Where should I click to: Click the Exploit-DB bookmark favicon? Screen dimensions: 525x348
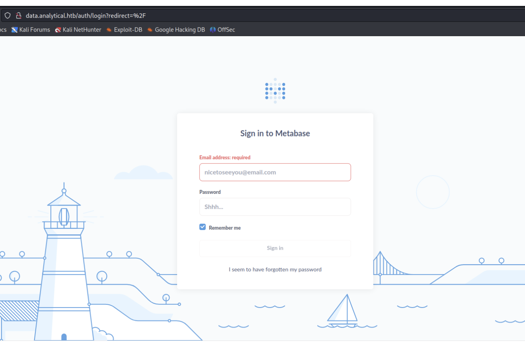[x=109, y=30]
